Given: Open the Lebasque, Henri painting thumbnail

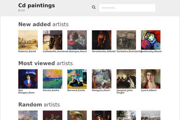Looking at the screenshot, I should click(77, 40).
